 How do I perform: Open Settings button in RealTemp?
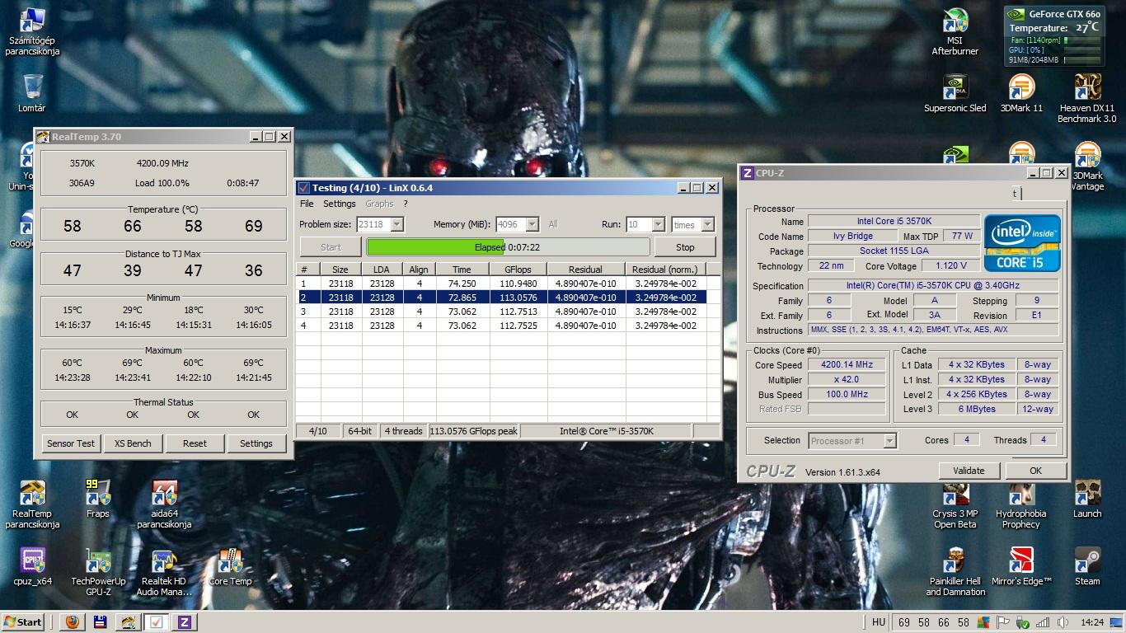(256, 443)
